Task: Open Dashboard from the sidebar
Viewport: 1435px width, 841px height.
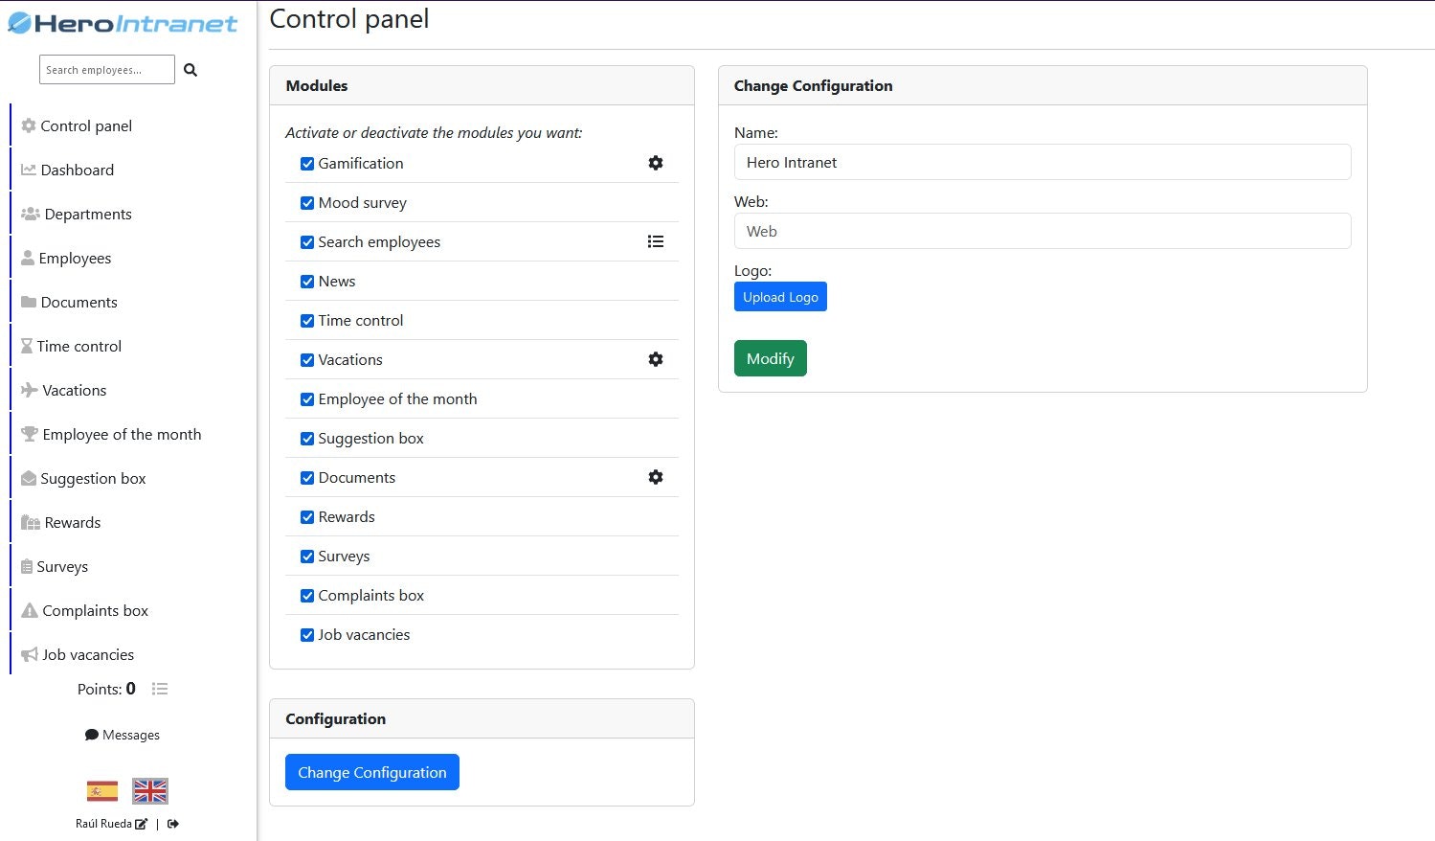Action: pyautogui.click(x=77, y=170)
